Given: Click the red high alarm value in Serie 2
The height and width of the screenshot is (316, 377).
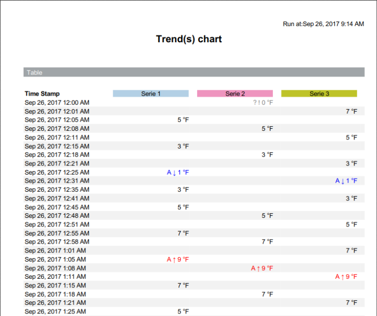Looking at the screenshot, I should [x=262, y=268].
